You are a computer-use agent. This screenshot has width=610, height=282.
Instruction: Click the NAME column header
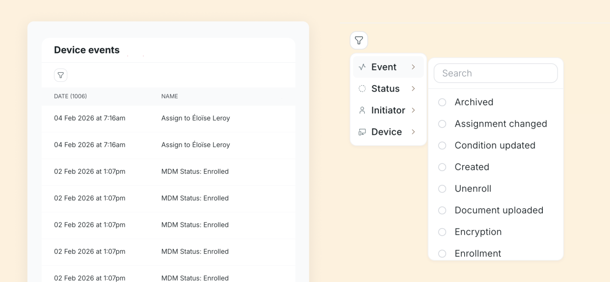pos(170,96)
